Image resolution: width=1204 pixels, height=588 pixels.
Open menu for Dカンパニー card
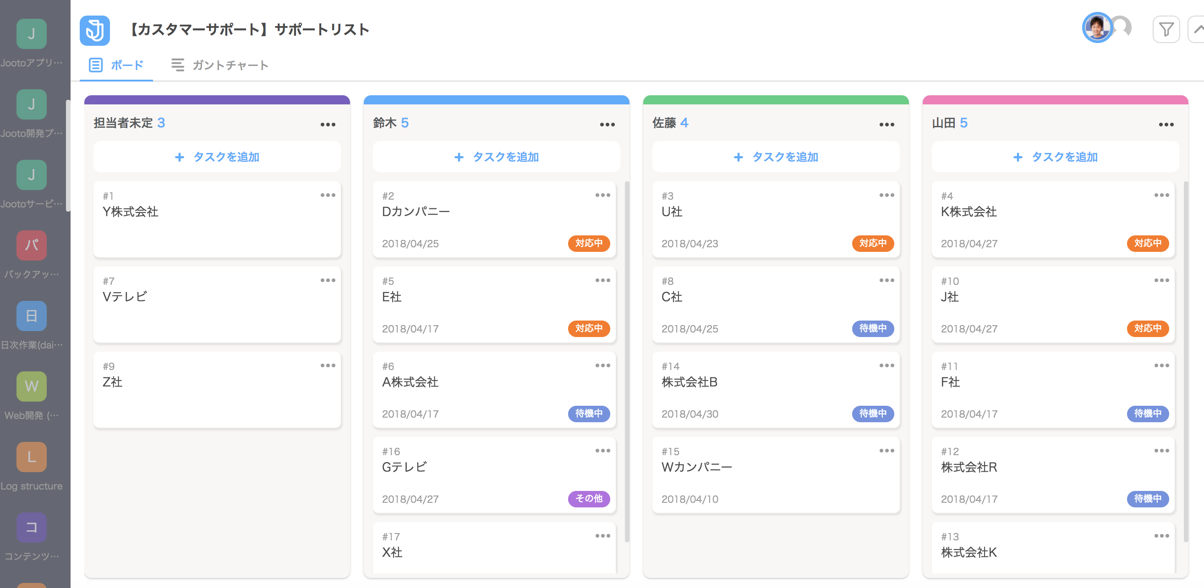[603, 195]
